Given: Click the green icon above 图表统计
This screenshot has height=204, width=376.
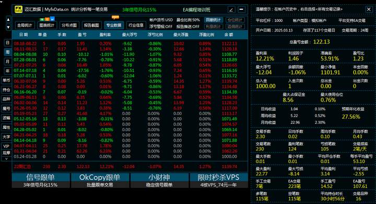Looking at the screenshot, I should (42, 19).
